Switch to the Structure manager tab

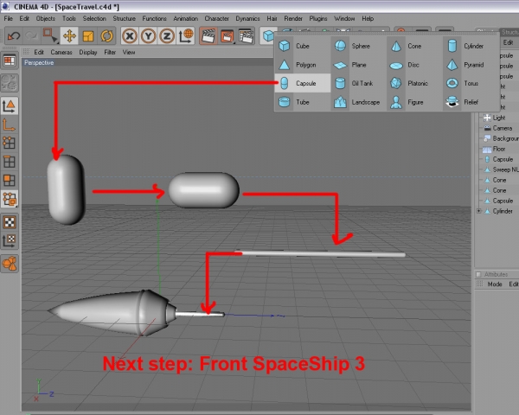pyautogui.click(x=509, y=32)
